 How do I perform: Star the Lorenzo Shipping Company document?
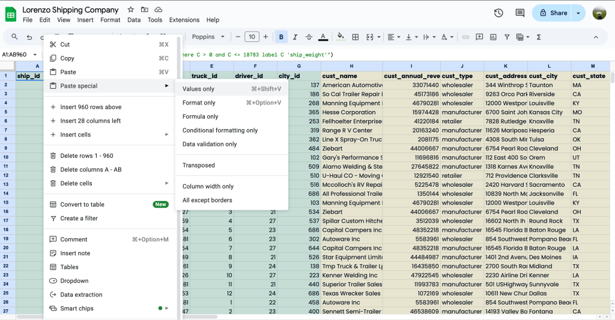point(131,10)
